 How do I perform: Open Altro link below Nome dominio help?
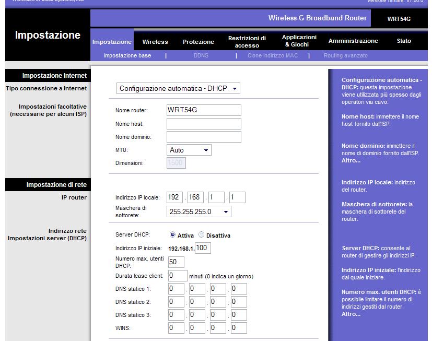[x=351, y=161]
